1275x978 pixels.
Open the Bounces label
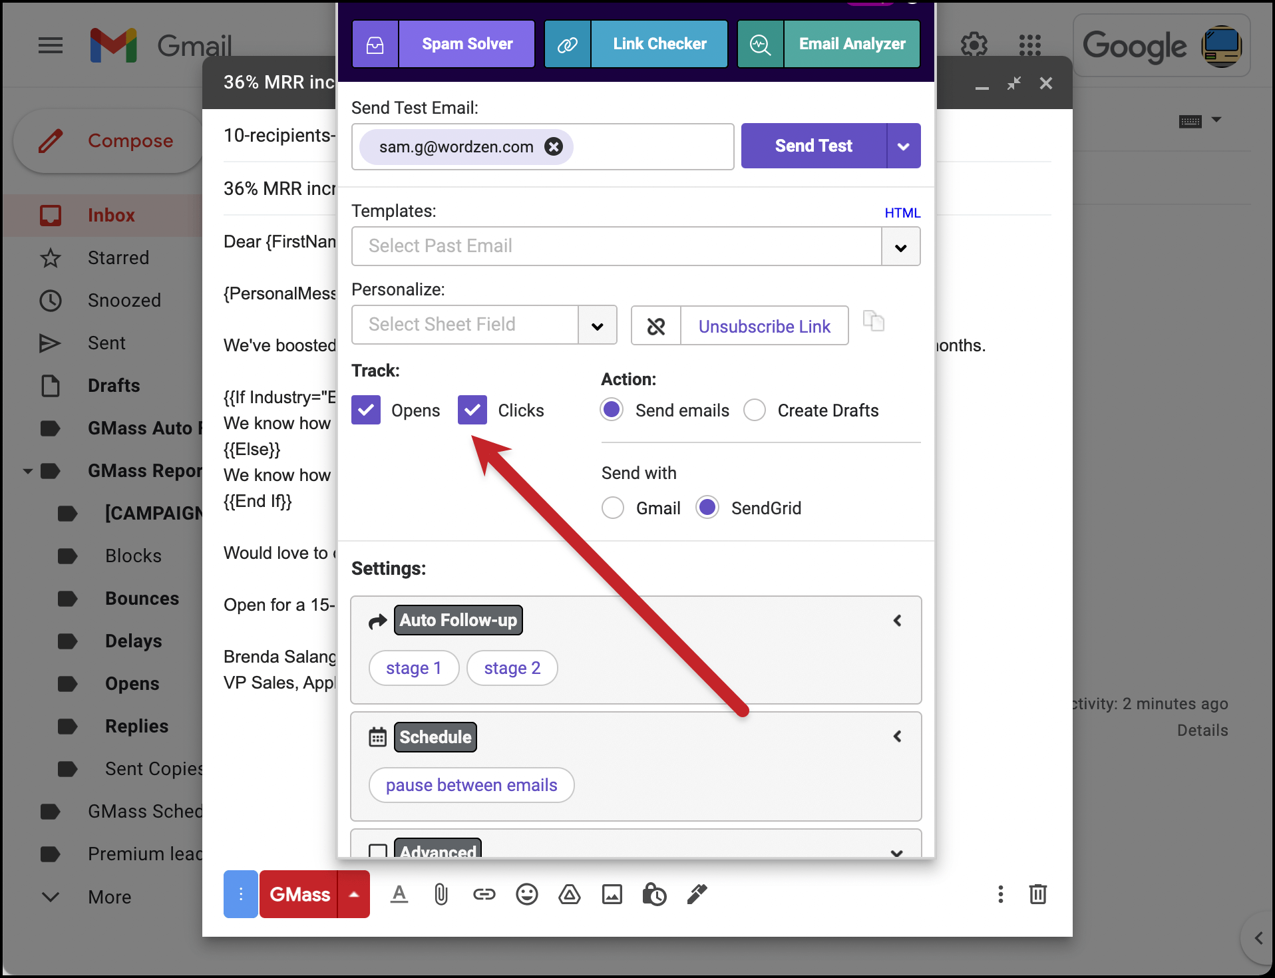(142, 598)
